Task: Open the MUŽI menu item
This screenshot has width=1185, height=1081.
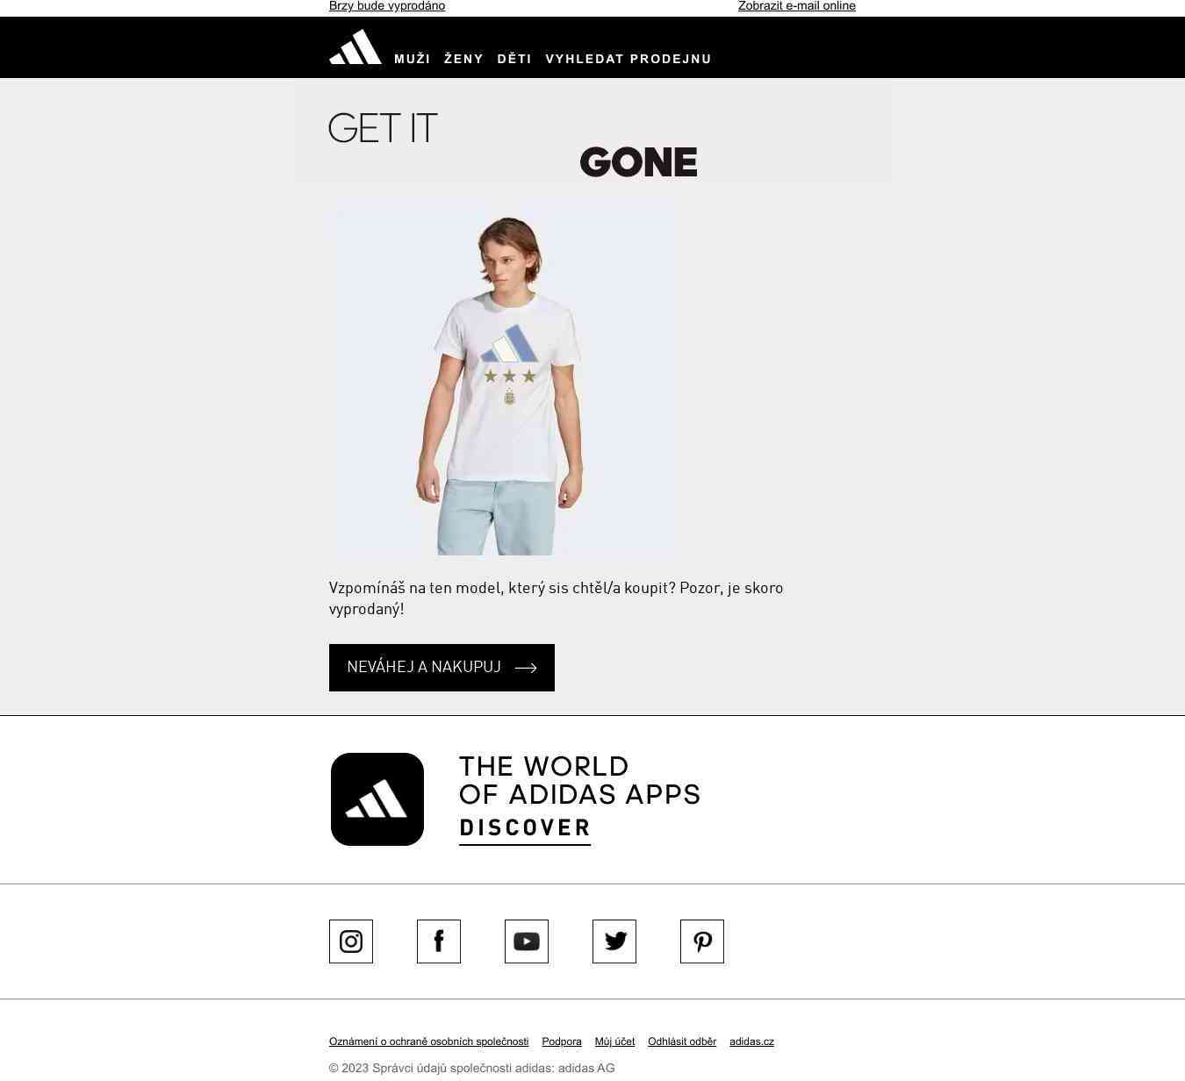Action: [x=413, y=59]
